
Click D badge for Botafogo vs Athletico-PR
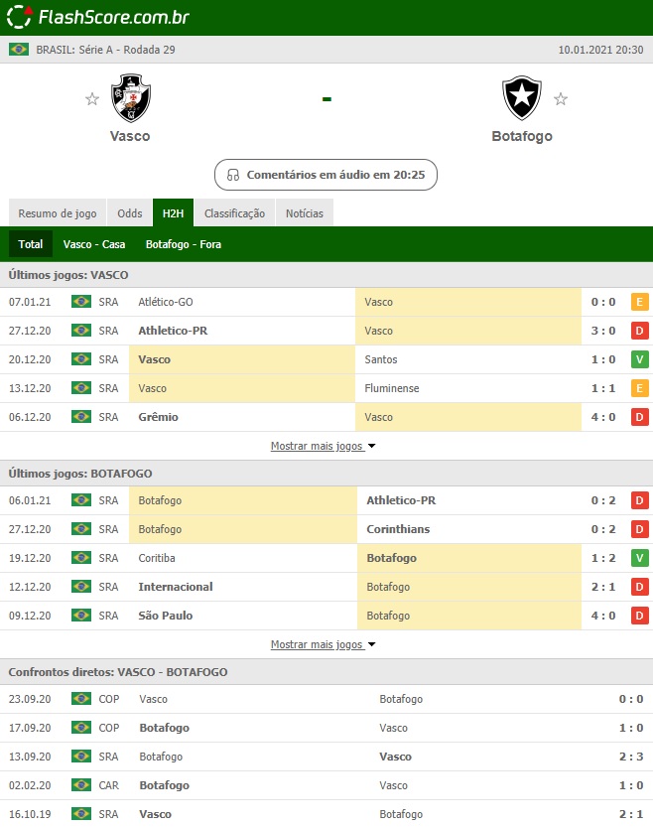click(x=640, y=500)
